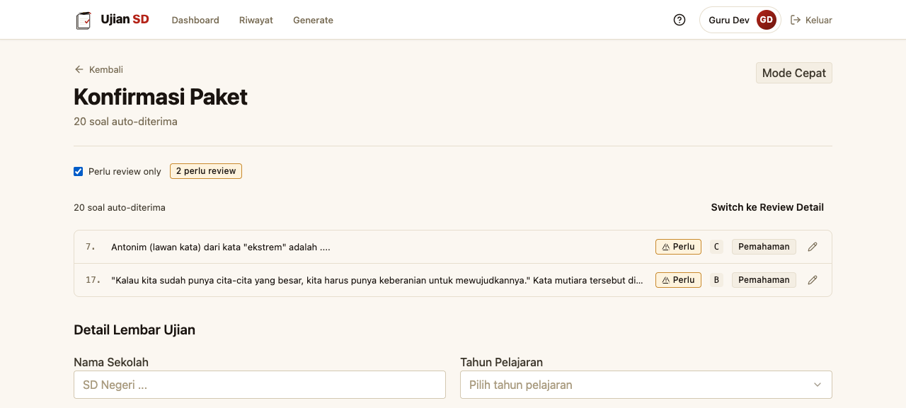Image resolution: width=906 pixels, height=408 pixels.
Task: Click the number 17. row label
Action: pos(93,280)
